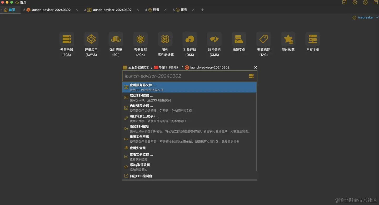Open the 容器集群 (ACK) icon
Viewport: 379px width, 205px height.
141,39
